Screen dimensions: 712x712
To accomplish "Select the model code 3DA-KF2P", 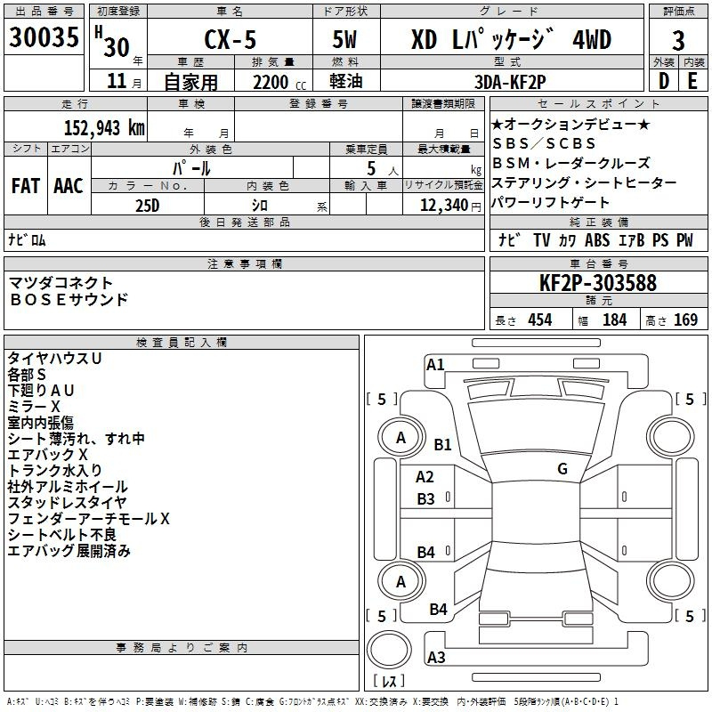I will [510, 82].
